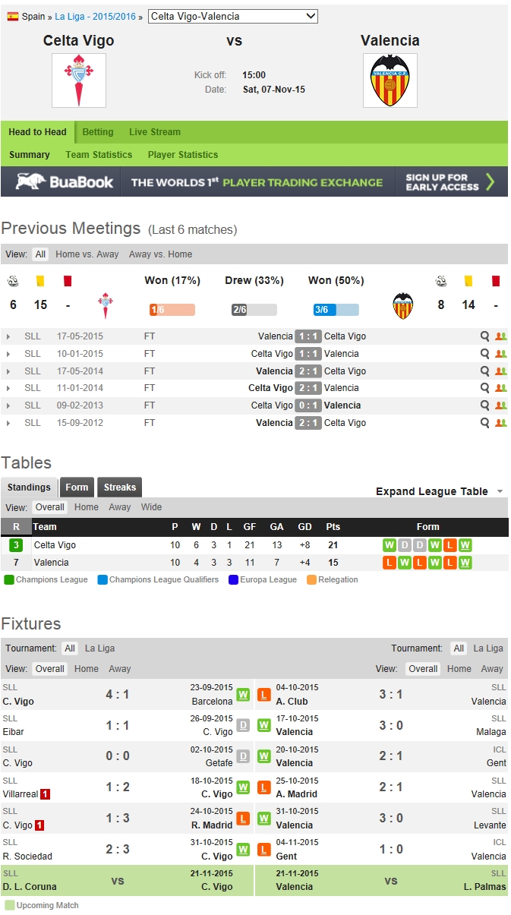Screen dimensions: 511x915
Task: Expand the 17-05-2015 match row arrow
Action: click(8, 336)
